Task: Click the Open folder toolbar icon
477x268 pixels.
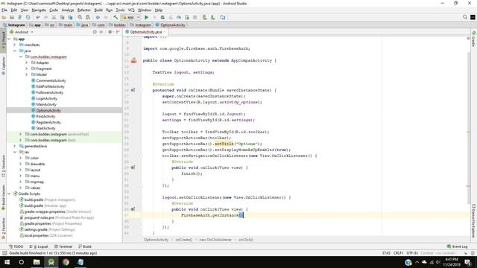Action: [x=4, y=17]
